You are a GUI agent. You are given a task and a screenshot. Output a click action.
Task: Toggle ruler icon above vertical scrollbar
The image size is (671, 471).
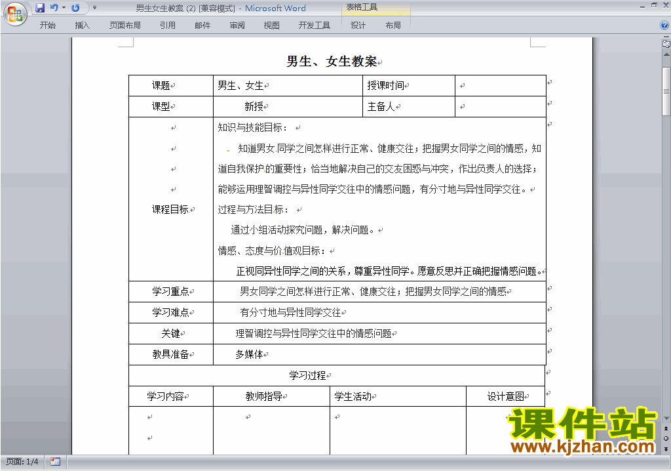pyautogui.click(x=666, y=43)
